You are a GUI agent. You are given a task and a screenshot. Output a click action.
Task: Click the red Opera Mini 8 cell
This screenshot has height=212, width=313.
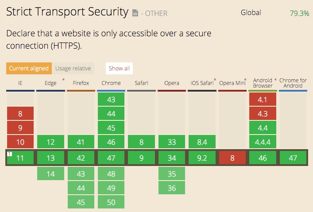tap(233, 158)
